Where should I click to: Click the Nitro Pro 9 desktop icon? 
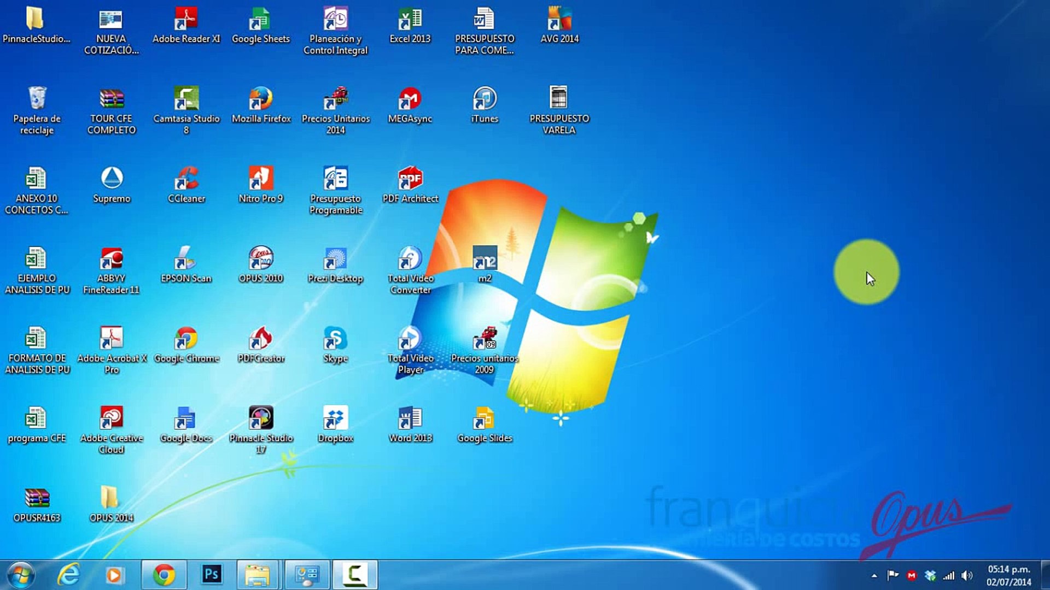261,179
